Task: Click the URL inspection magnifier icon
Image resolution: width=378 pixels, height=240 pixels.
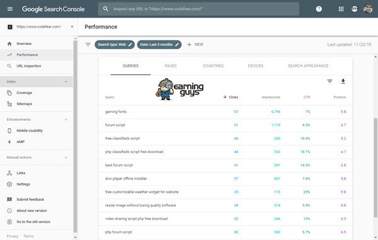Action: click(9, 66)
